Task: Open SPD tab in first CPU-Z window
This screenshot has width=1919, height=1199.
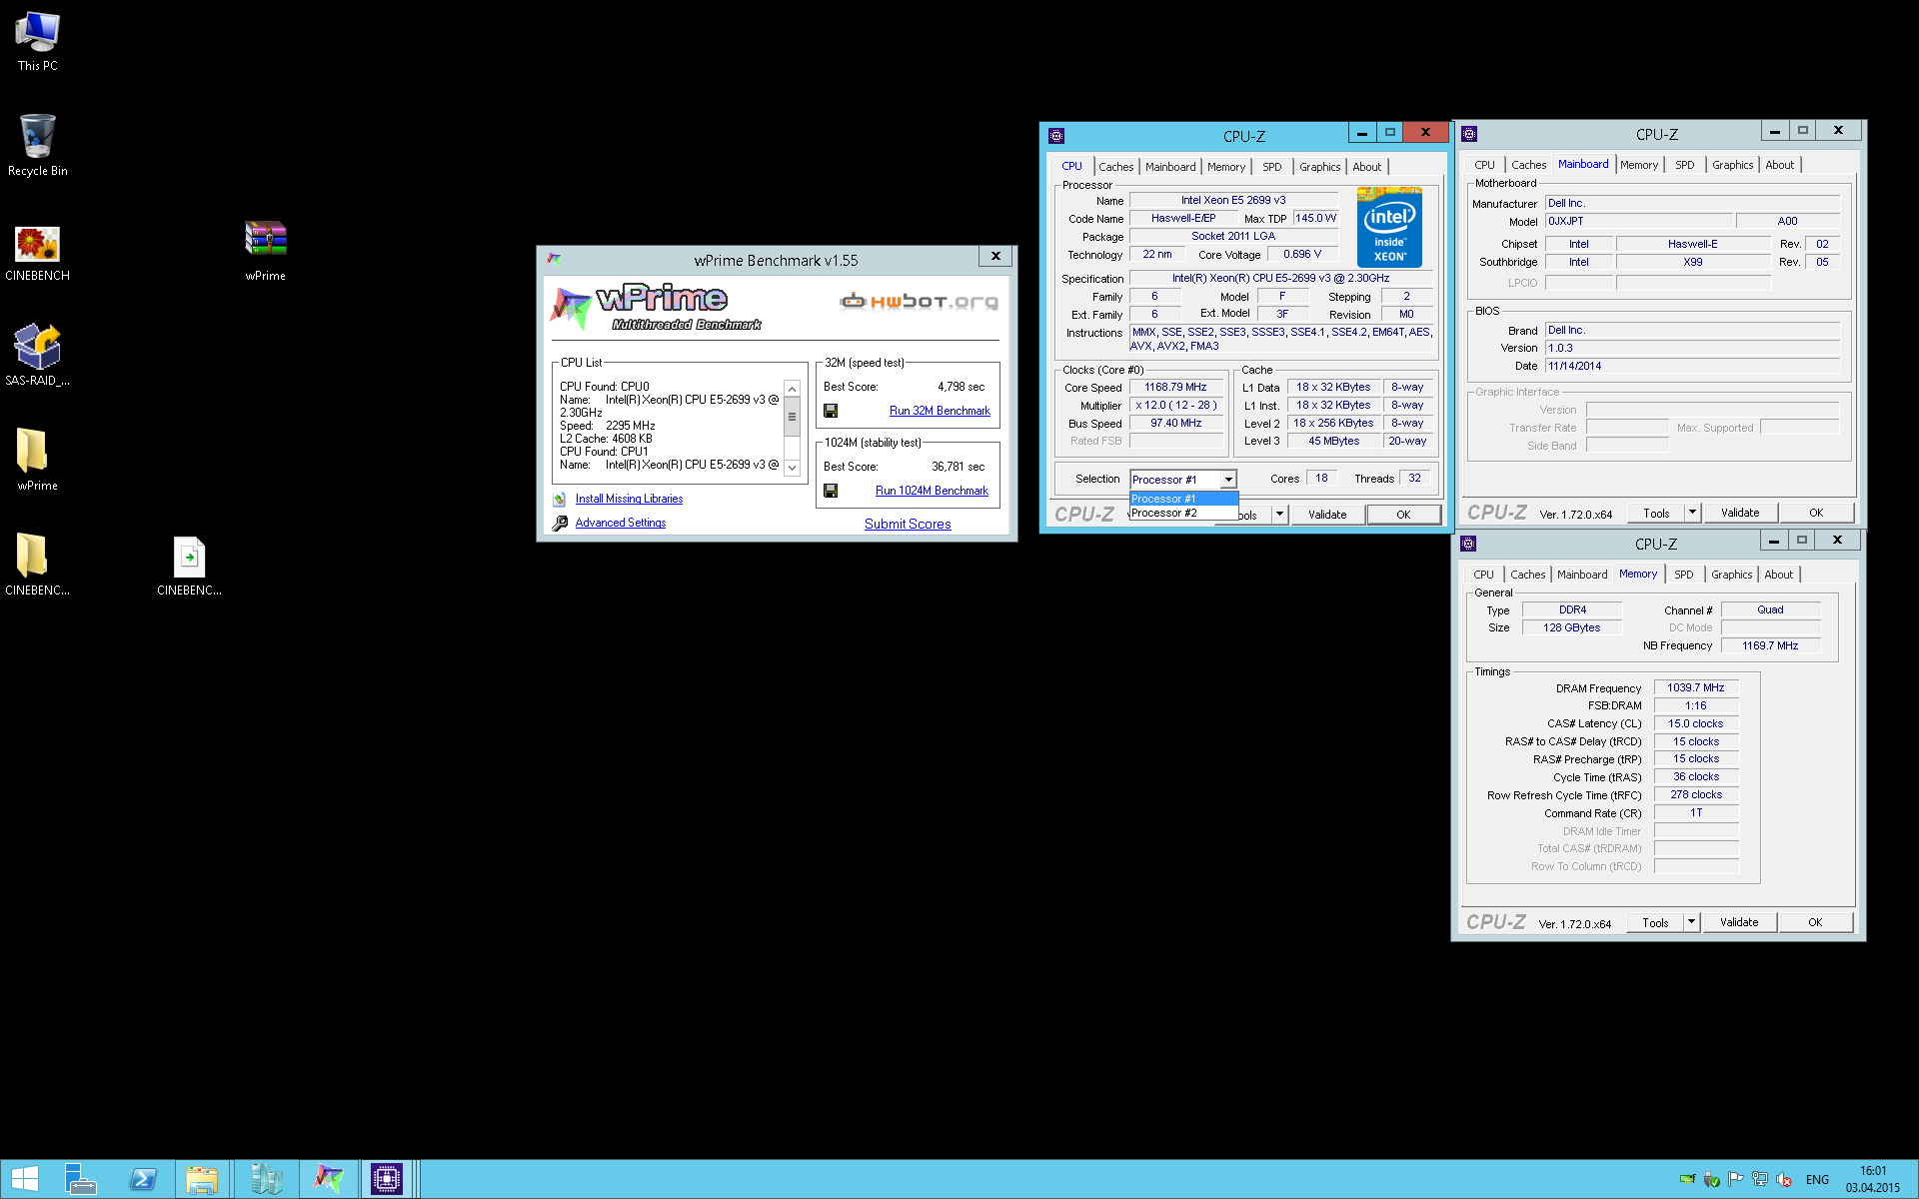Action: (1271, 167)
